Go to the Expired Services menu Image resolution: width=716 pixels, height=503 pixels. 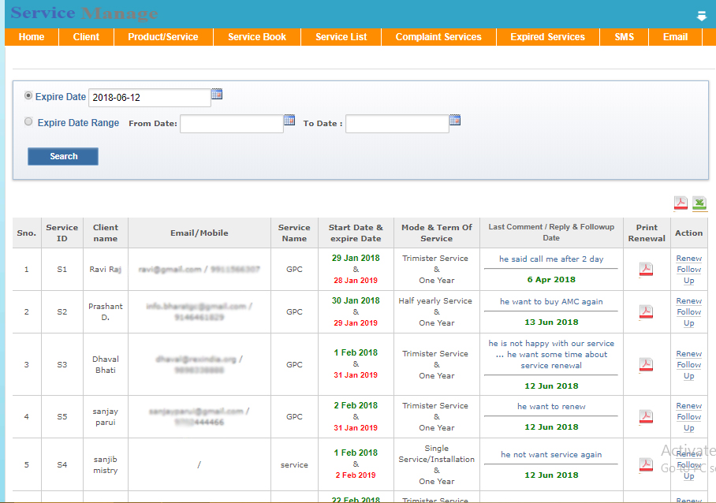coord(547,37)
